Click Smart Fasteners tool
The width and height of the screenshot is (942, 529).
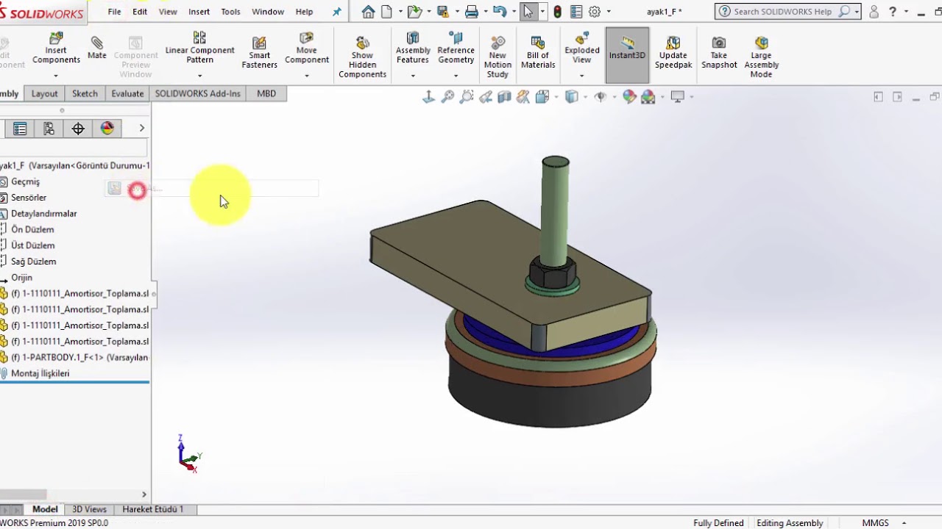point(259,53)
